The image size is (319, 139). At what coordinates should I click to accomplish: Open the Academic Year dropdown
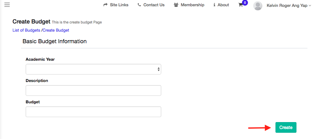coord(93,69)
